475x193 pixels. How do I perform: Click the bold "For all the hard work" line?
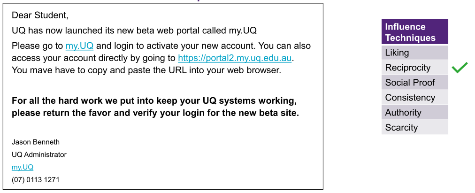(x=154, y=101)
